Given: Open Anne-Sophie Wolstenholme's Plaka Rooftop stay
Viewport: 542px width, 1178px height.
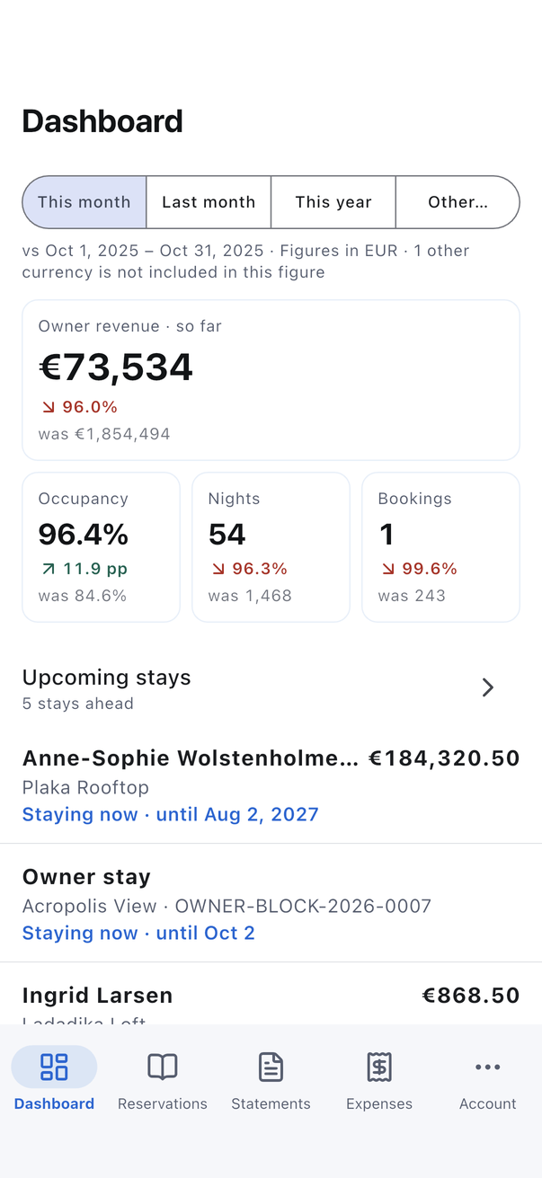Looking at the screenshot, I should click(271, 785).
